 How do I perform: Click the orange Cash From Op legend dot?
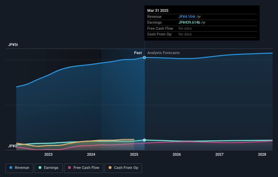[x=110, y=168]
